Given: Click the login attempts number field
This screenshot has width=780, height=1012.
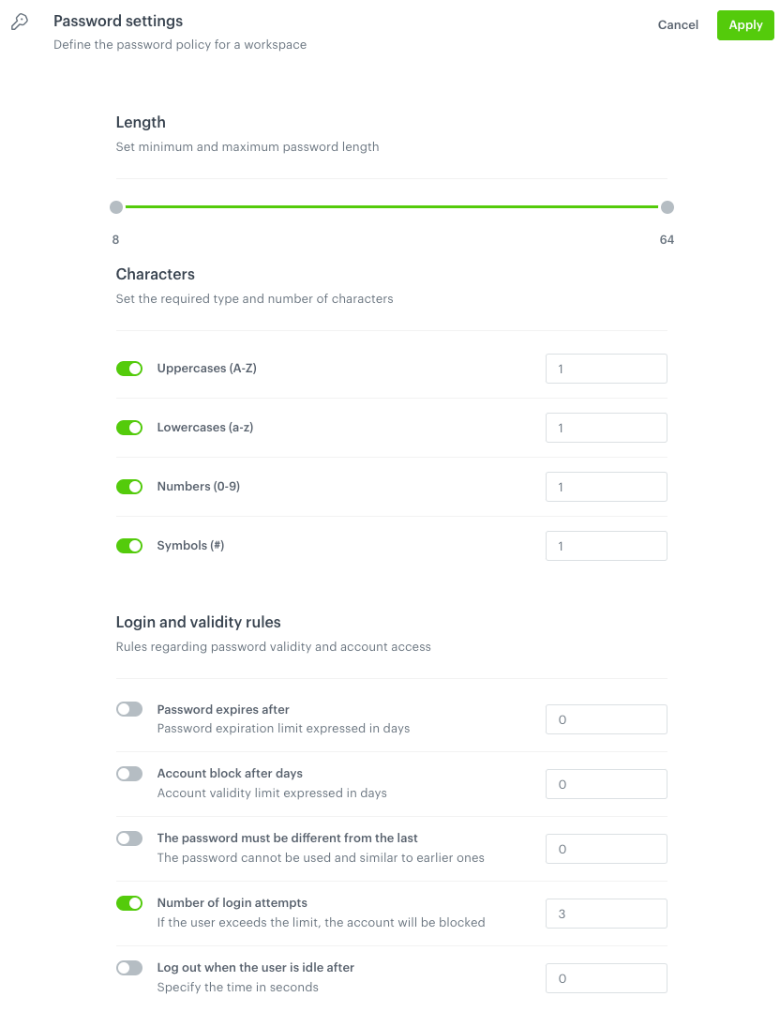Looking at the screenshot, I should 606,913.
